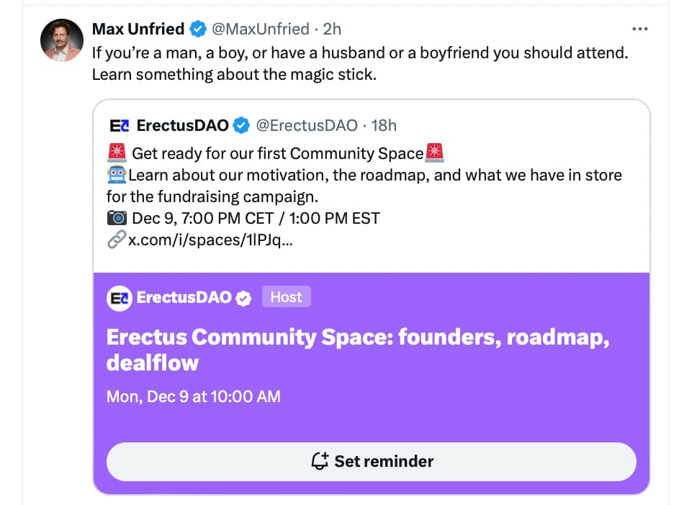Screen dimensions: 697x505
Task: Click the round ErectusDAO host avatar
Action: 119,298
